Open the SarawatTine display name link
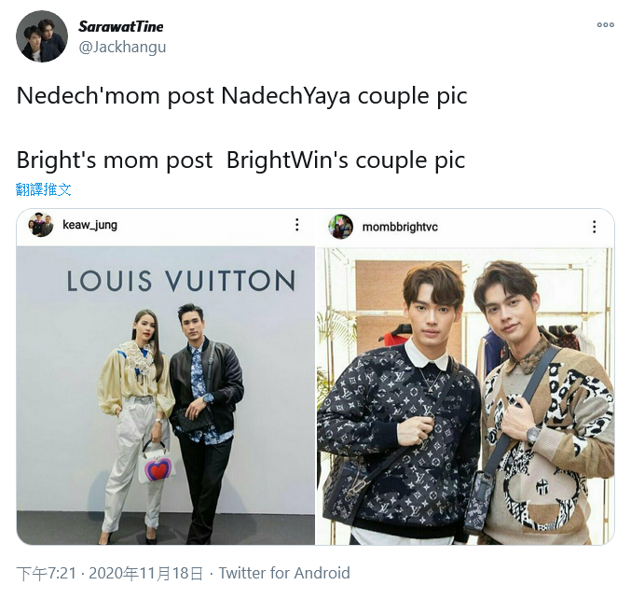 [x=121, y=26]
